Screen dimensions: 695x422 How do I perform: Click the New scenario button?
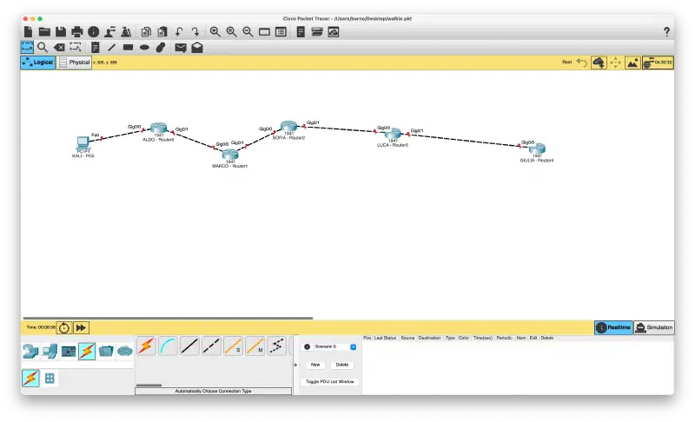[x=315, y=365]
